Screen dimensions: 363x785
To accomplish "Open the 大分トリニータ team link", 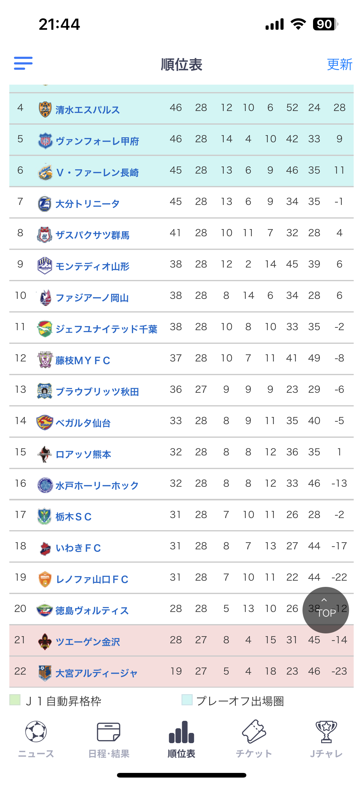I will tap(87, 204).
